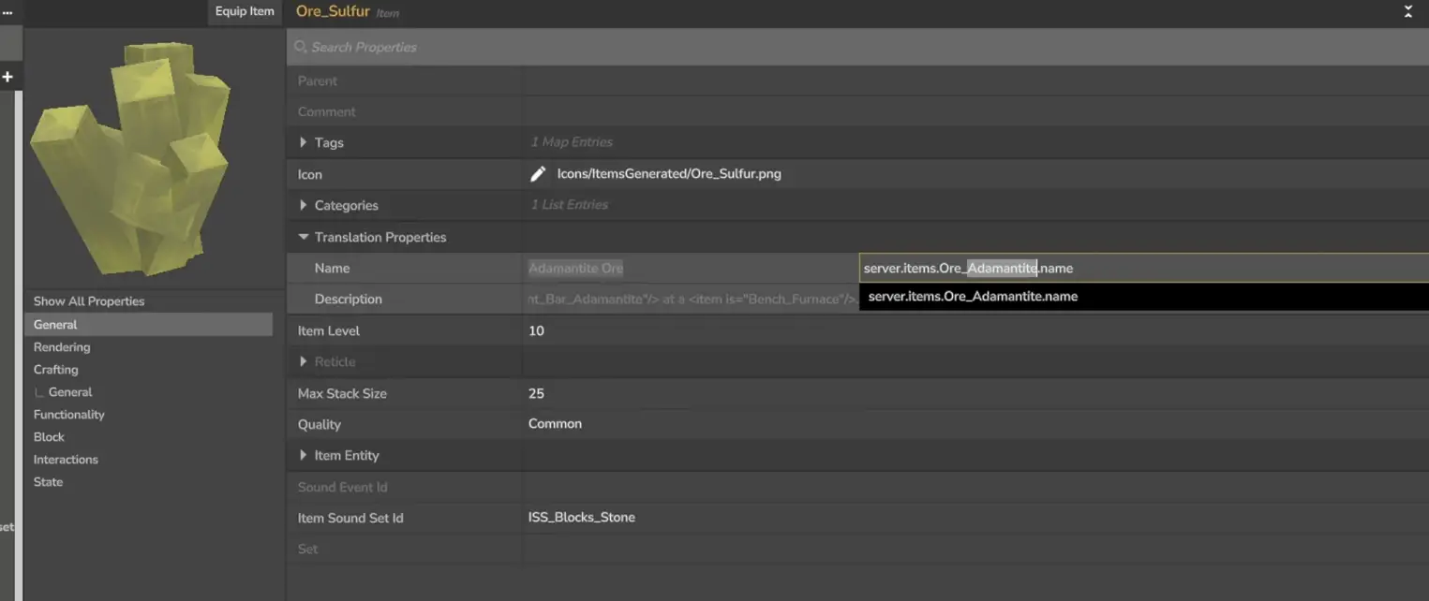This screenshot has height=601, width=1429.
Task: Select the Interactions section
Action: point(66,460)
